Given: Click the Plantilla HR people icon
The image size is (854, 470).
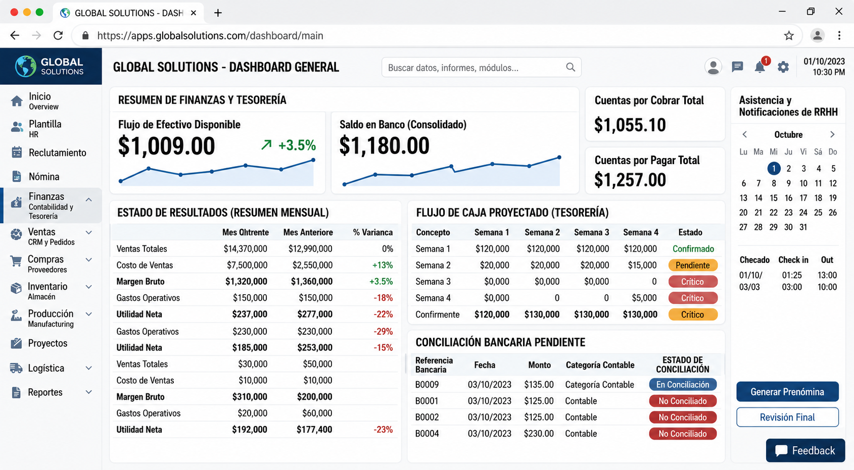Looking at the screenshot, I should pos(17,127).
